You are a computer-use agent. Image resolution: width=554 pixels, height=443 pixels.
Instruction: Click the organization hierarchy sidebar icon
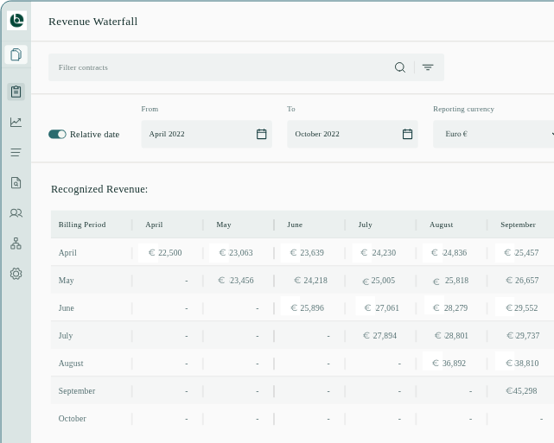16,244
